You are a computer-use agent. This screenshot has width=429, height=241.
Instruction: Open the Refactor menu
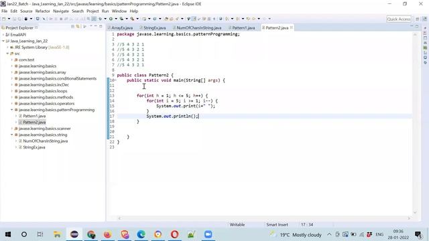pyautogui.click(x=42, y=11)
